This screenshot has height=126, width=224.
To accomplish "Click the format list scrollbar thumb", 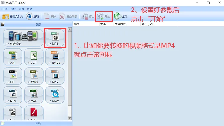I will [x=69, y=69].
